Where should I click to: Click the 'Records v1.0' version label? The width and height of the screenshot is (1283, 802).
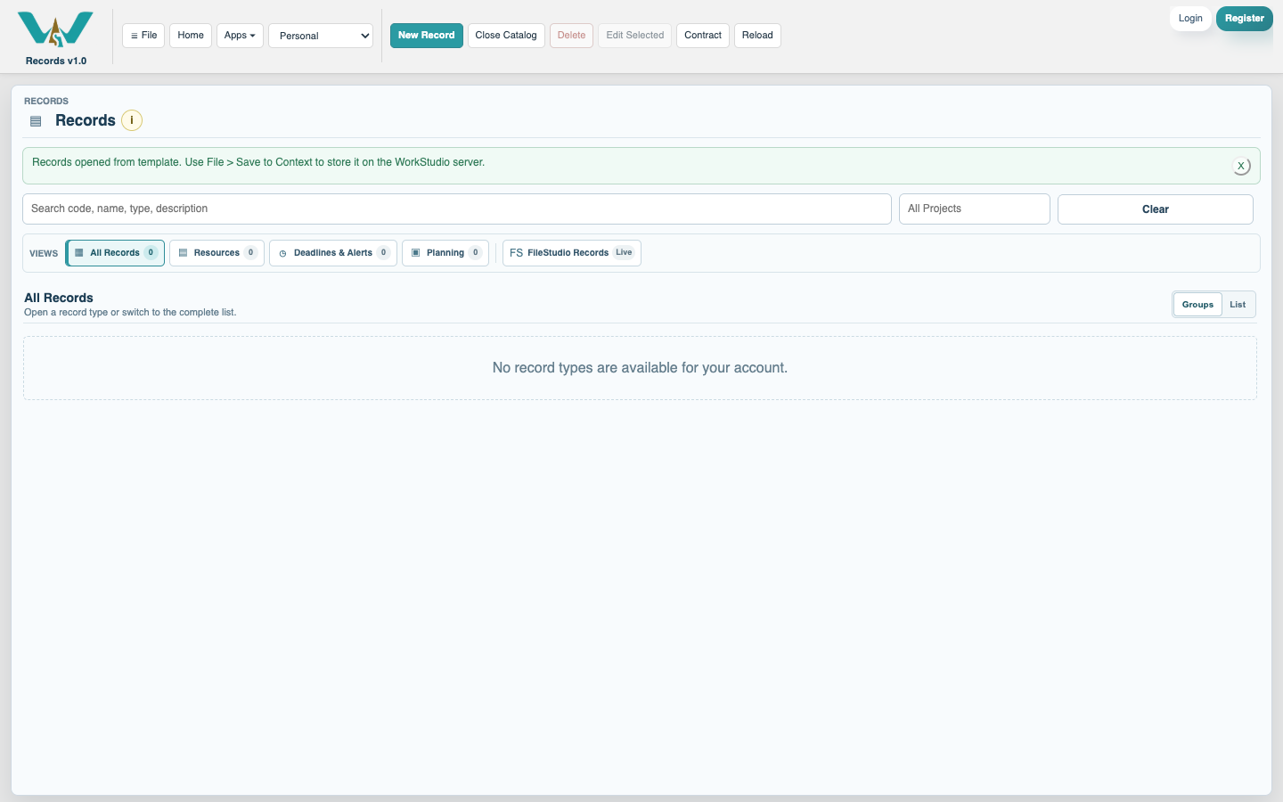pyautogui.click(x=56, y=61)
